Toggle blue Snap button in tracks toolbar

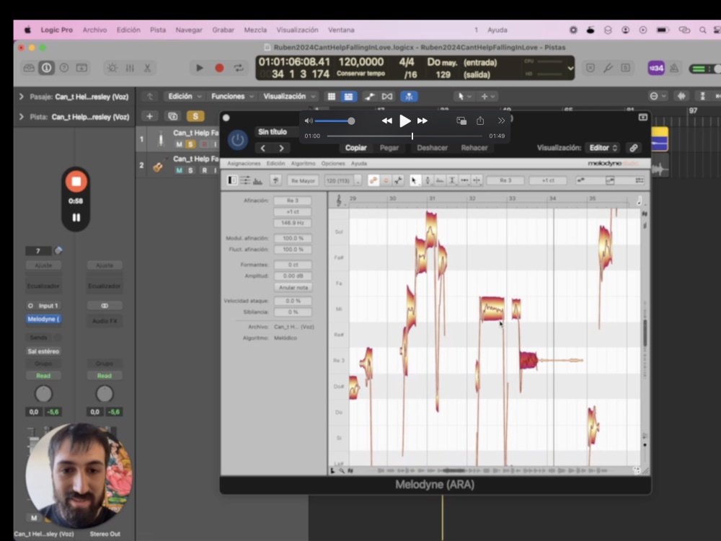pyautogui.click(x=409, y=96)
